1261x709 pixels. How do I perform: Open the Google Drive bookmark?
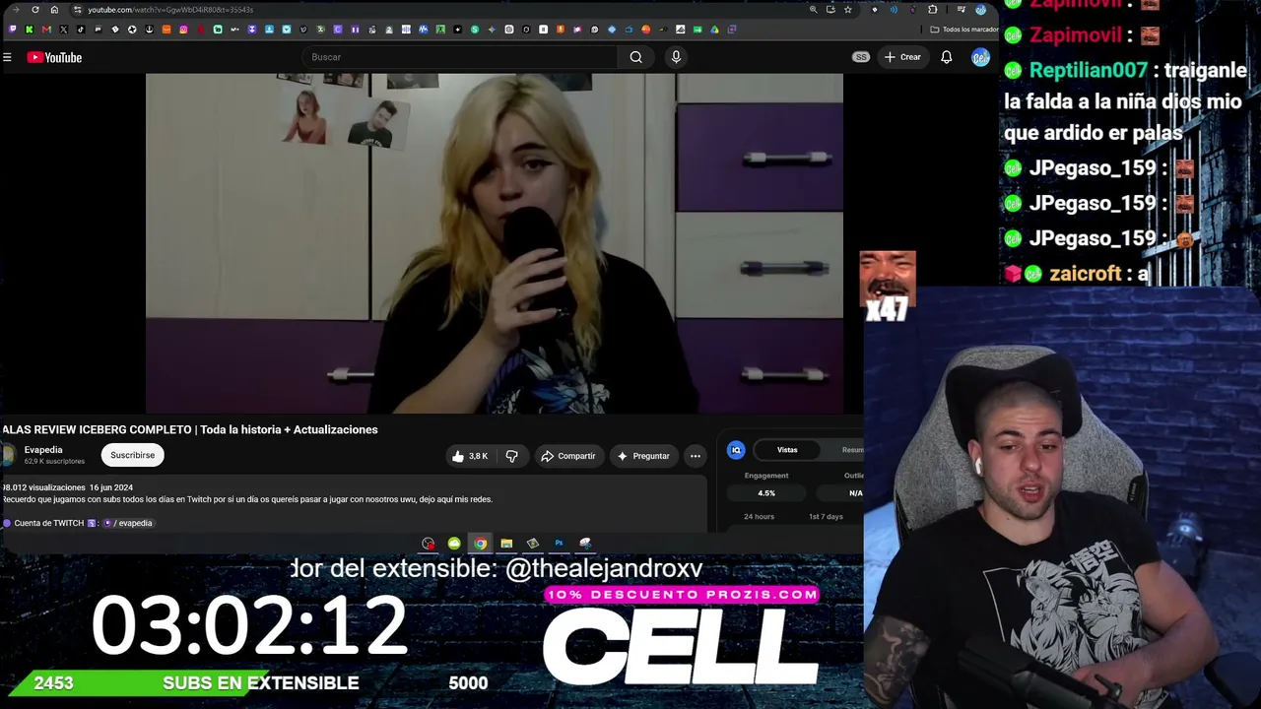[x=714, y=30]
